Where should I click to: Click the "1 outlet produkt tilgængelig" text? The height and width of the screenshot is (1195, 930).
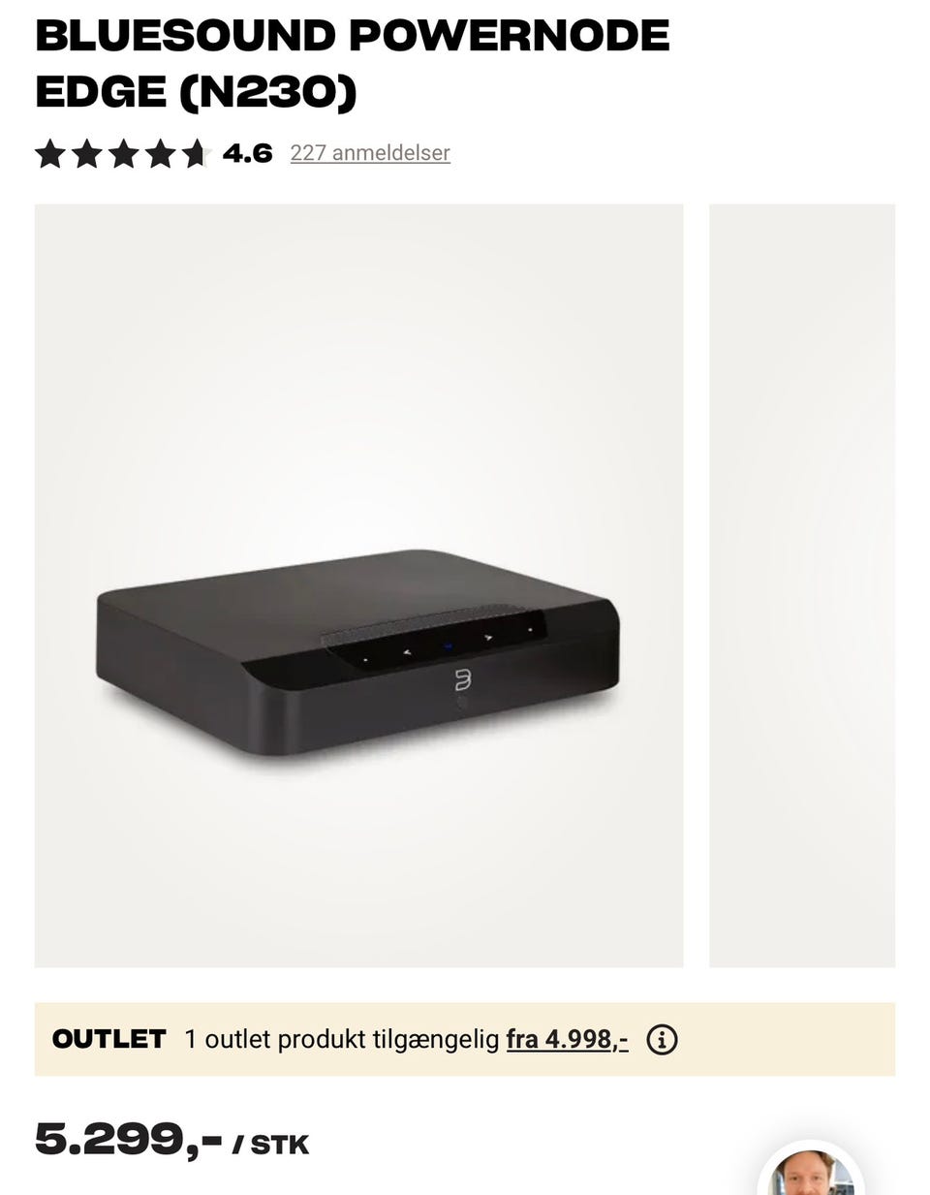coord(341,1039)
